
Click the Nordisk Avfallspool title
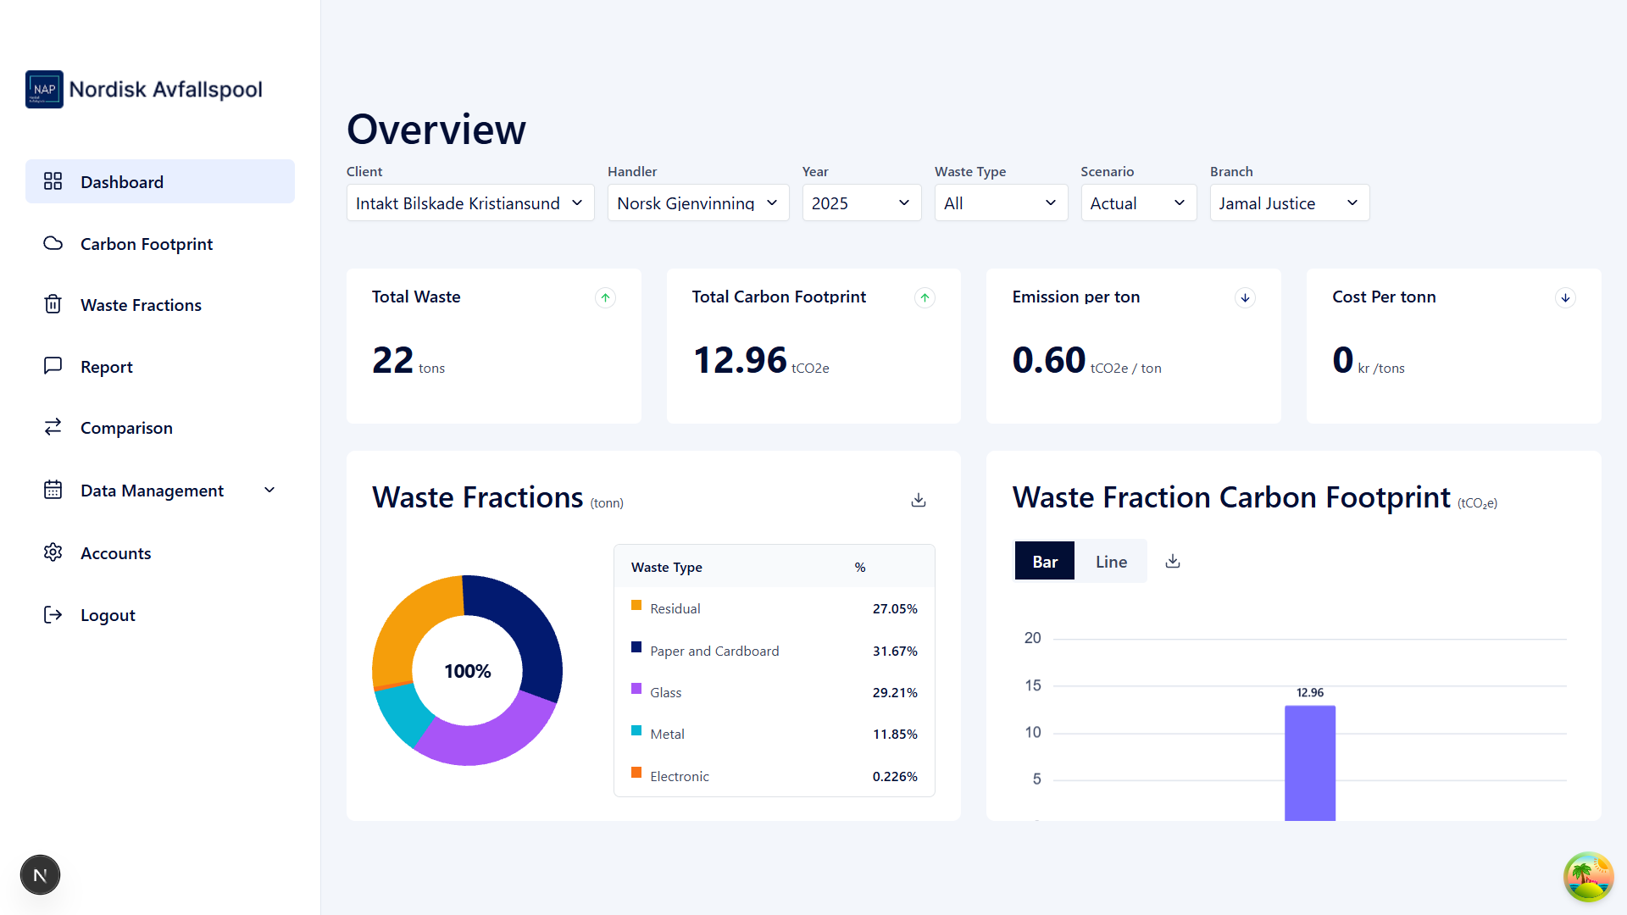(165, 89)
